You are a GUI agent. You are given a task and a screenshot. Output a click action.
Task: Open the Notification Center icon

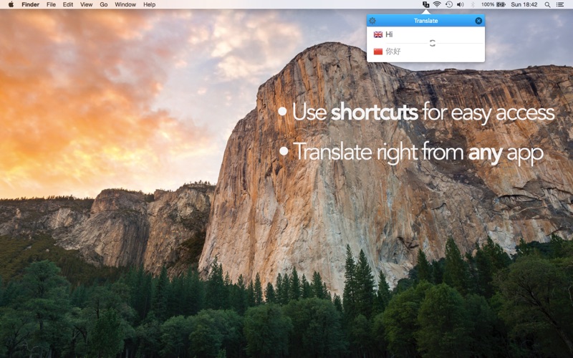[560, 4]
